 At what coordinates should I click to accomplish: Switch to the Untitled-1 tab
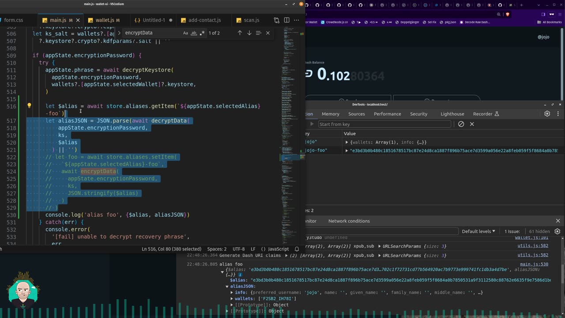[x=153, y=20]
